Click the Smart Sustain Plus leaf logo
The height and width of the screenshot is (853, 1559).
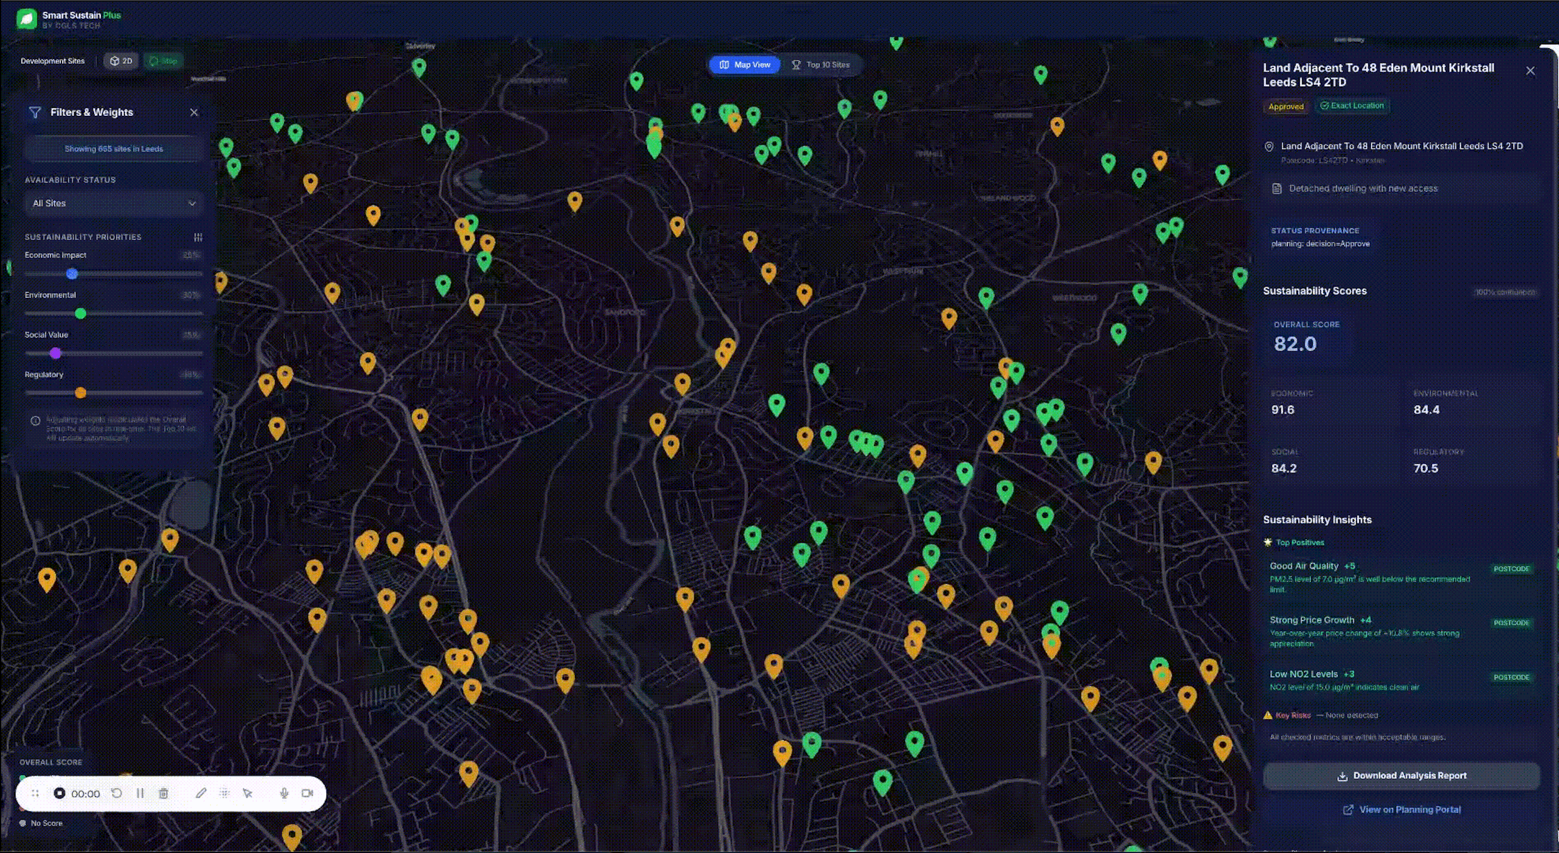[26, 18]
